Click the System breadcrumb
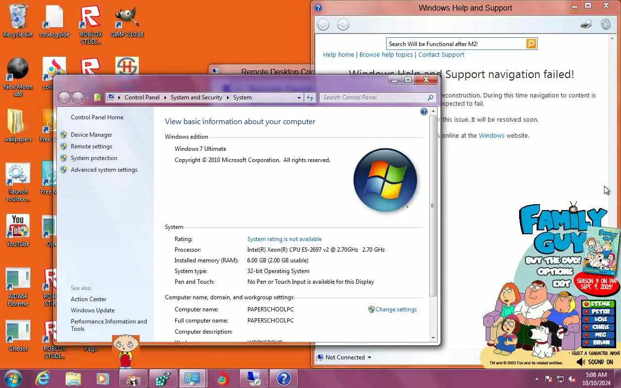621x388 pixels. click(x=242, y=97)
